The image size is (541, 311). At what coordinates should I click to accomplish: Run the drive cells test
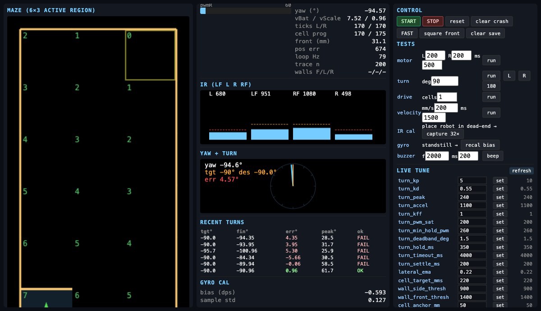491,97
